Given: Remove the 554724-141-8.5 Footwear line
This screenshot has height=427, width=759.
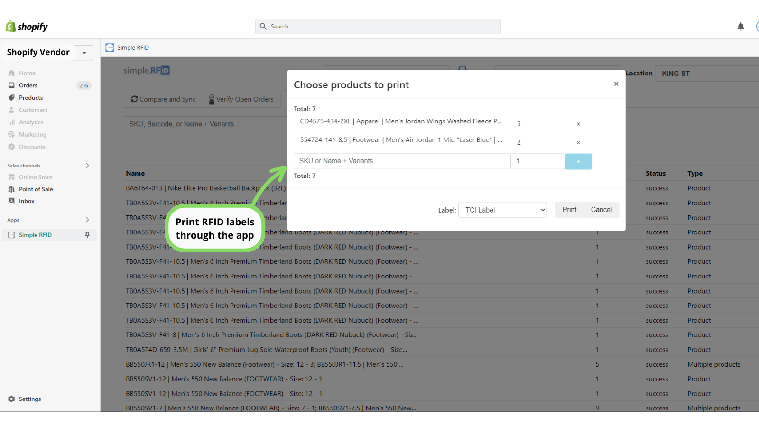Looking at the screenshot, I should (578, 142).
